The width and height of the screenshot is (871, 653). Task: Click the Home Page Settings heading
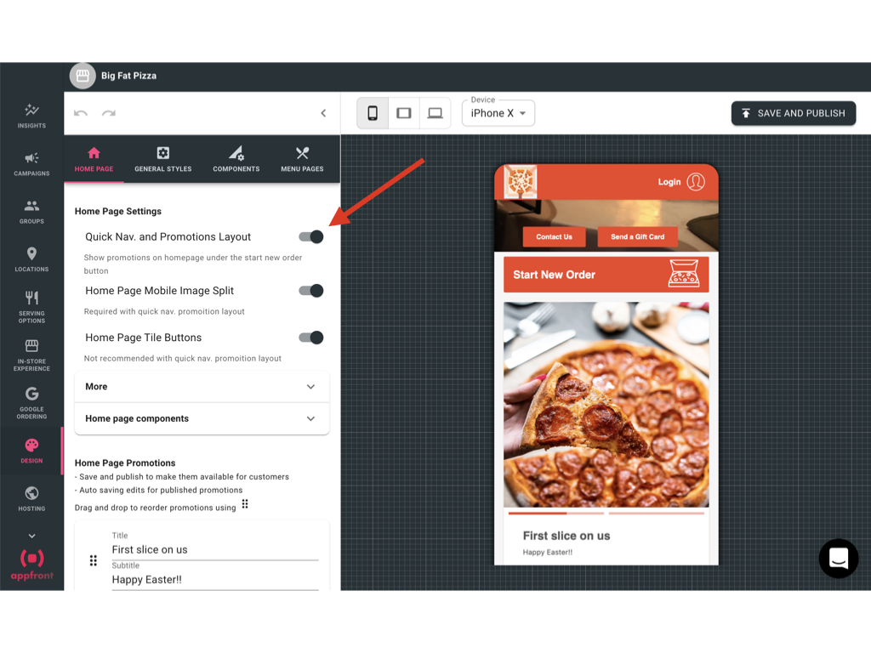point(117,212)
